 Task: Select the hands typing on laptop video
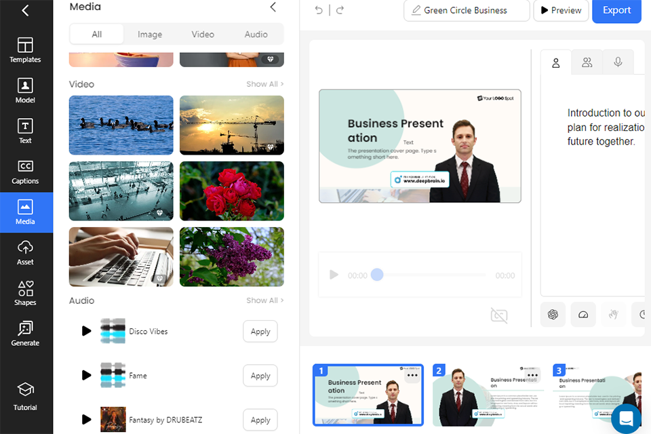point(121,256)
